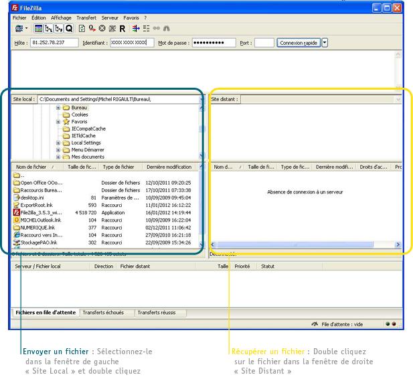Open the Site distant path dropdown
The height and width of the screenshot is (379, 413).
[398, 99]
